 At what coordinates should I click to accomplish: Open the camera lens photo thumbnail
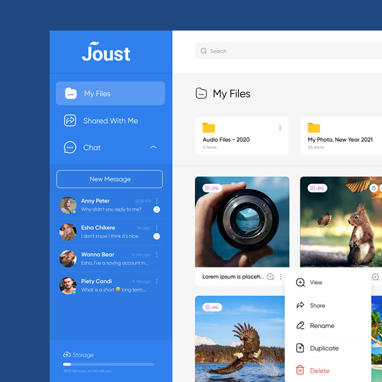(x=242, y=222)
